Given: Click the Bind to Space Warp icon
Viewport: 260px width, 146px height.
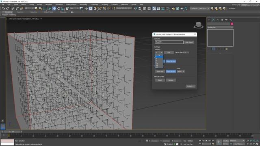Looking at the screenshot, I should pyautogui.click(x=22, y=9).
